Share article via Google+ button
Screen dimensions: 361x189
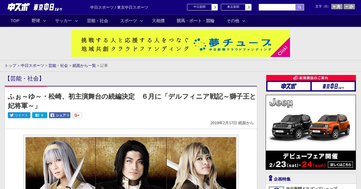click(x=77, y=115)
